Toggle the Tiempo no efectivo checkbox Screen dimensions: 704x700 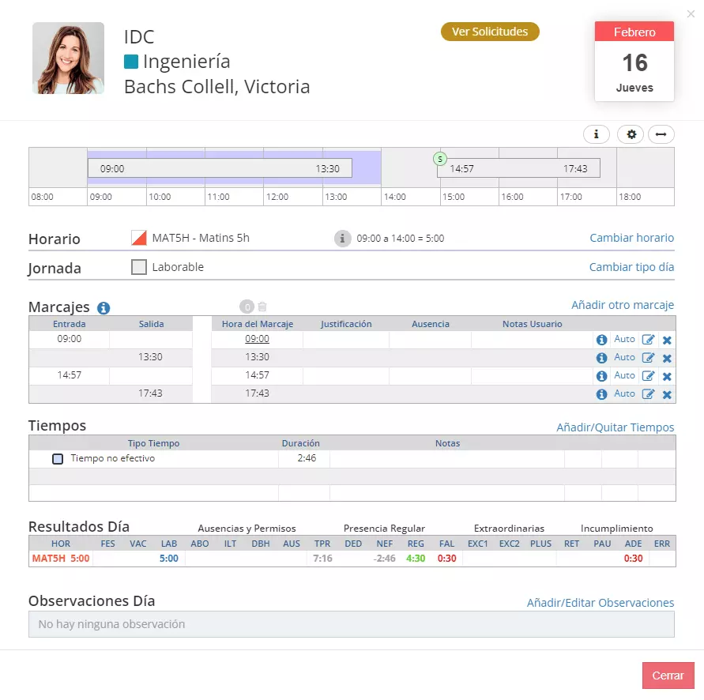coord(58,459)
